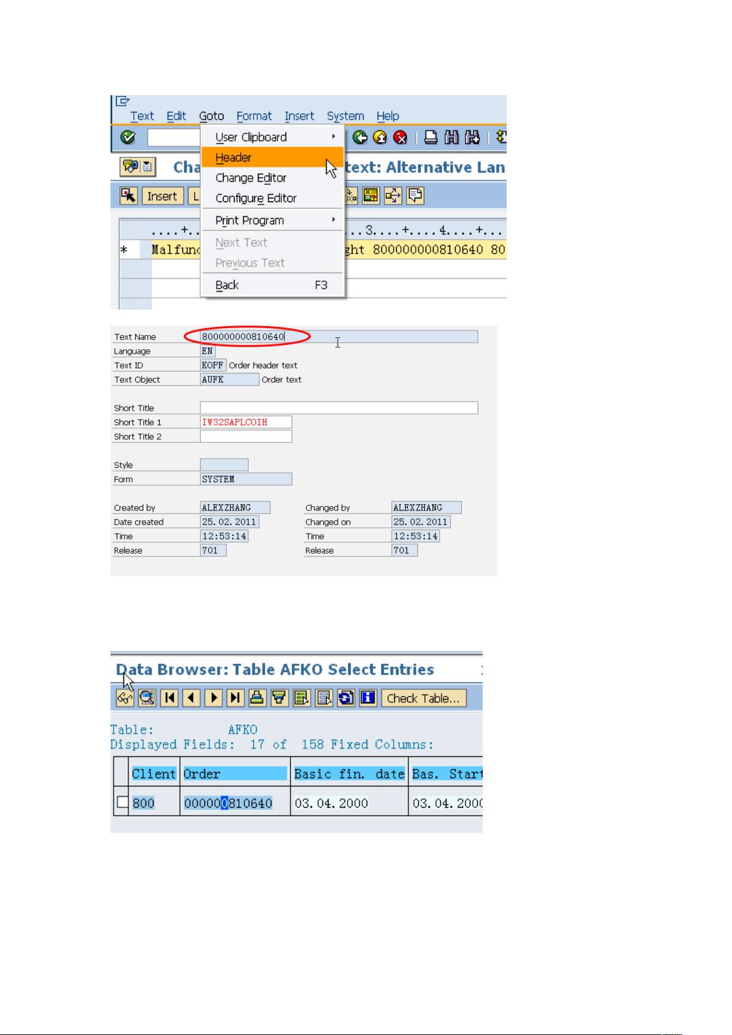
Task: Click the Client cell 800
Action: [144, 803]
